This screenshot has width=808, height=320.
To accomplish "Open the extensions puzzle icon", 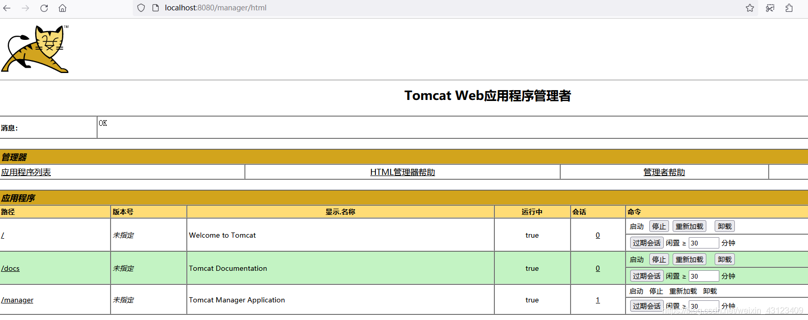I will coord(789,8).
